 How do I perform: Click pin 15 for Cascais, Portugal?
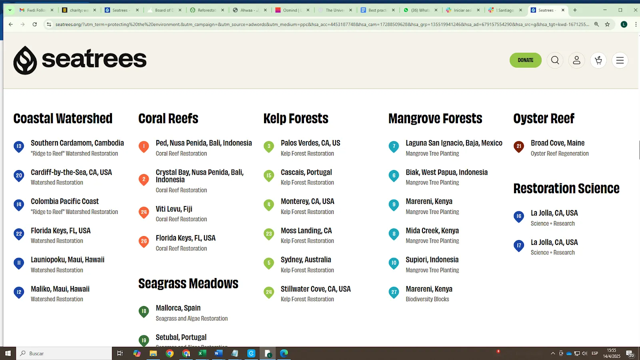pyautogui.click(x=269, y=176)
